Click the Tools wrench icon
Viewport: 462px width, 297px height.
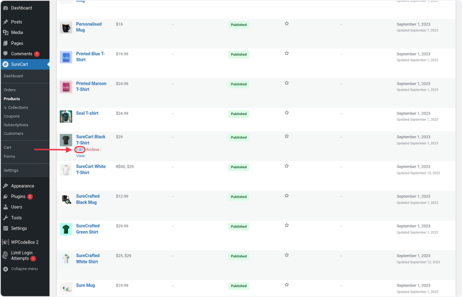[5, 218]
